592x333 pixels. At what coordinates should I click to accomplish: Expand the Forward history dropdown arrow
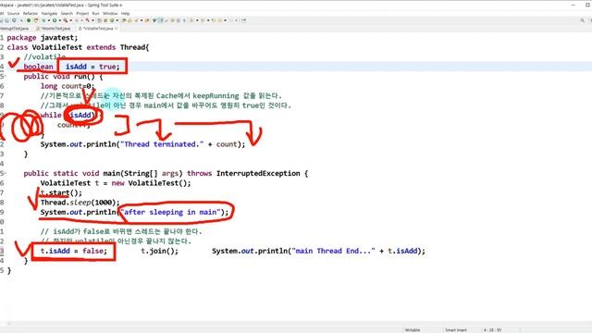[x=237, y=20]
